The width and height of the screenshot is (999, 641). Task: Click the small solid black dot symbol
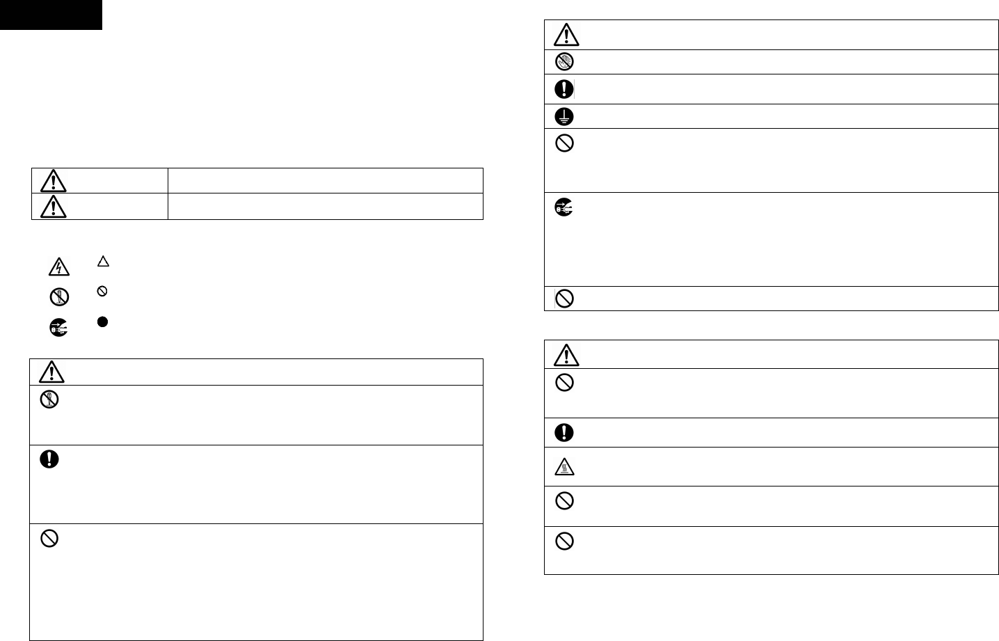click(103, 323)
